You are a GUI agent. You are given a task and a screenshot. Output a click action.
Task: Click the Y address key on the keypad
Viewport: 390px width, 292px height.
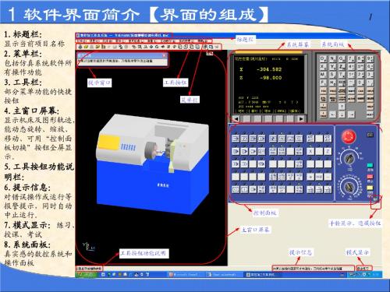click(332, 67)
